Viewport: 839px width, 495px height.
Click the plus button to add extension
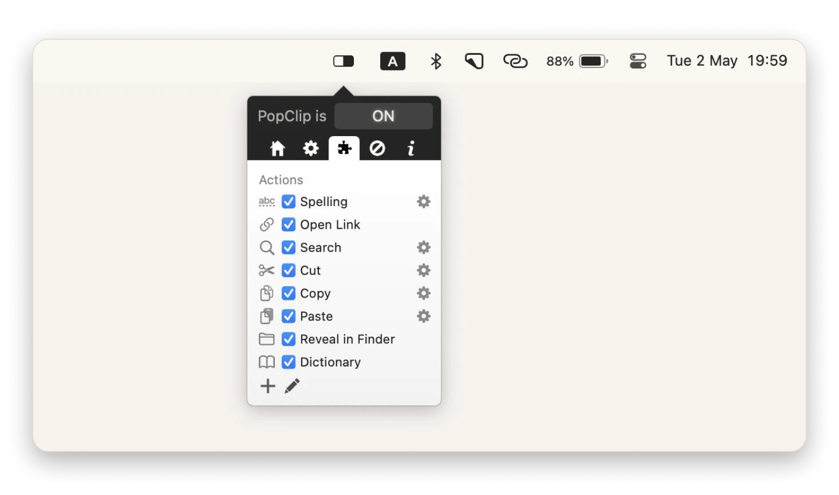[268, 386]
